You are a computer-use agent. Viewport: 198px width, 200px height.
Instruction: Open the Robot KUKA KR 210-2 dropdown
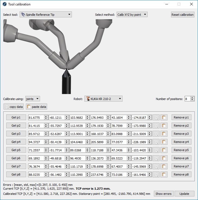103,99
